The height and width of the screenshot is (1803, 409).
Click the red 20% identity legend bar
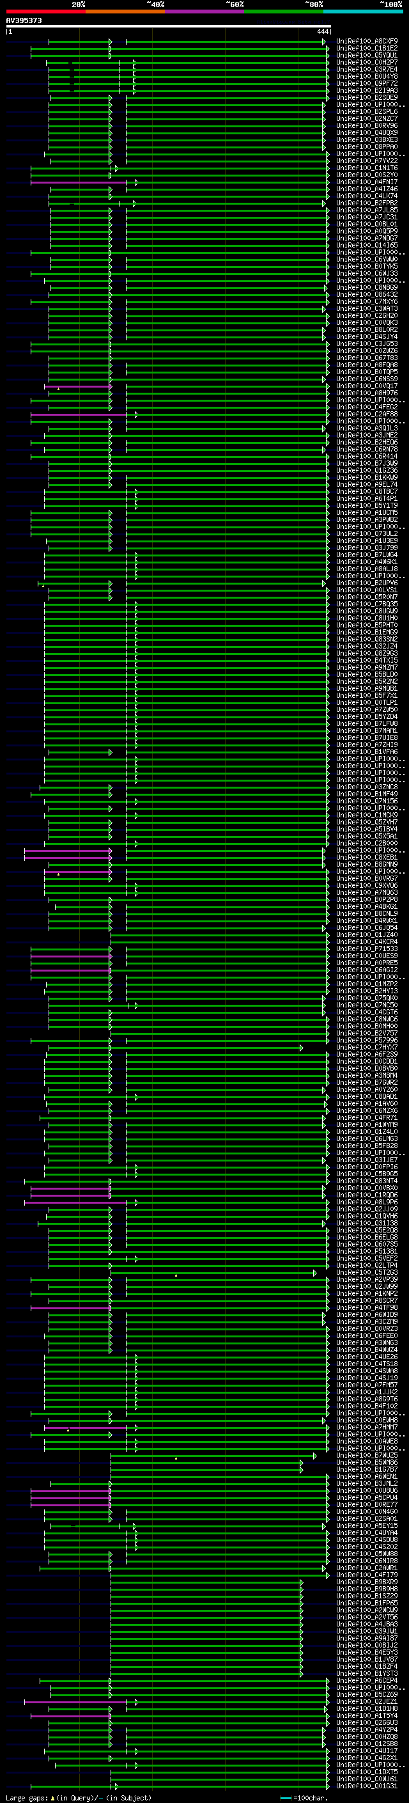(x=45, y=12)
